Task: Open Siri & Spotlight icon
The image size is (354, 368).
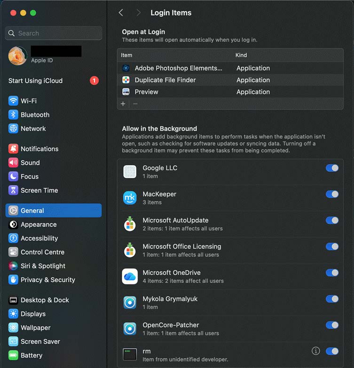Action: coord(13,266)
